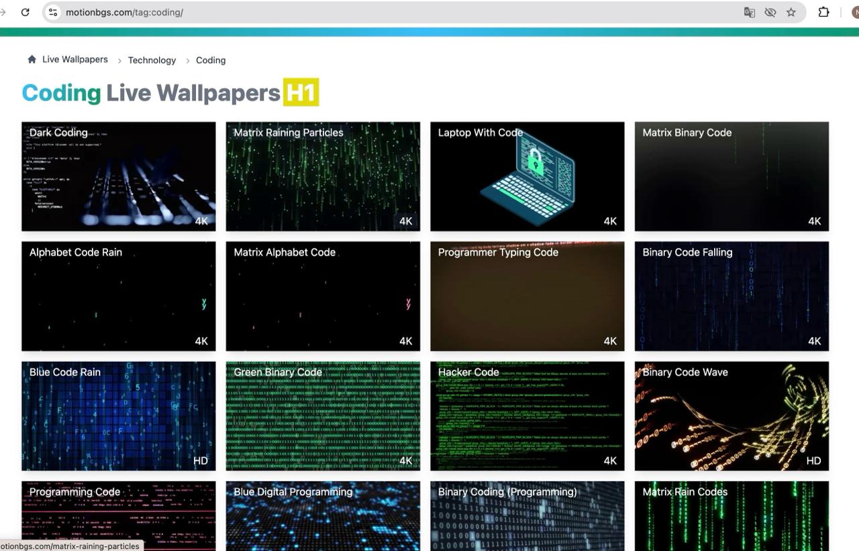View the Matrix Raining Particles wallpaper
Image resolution: width=859 pixels, height=551 pixels.
click(323, 176)
